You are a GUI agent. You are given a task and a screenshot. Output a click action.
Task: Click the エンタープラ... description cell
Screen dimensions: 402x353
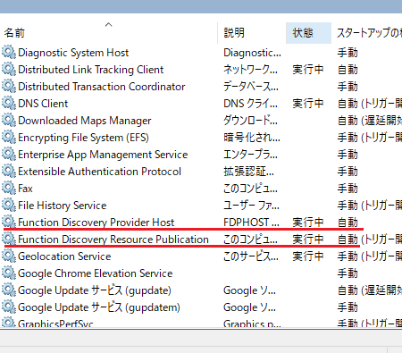[250, 155]
